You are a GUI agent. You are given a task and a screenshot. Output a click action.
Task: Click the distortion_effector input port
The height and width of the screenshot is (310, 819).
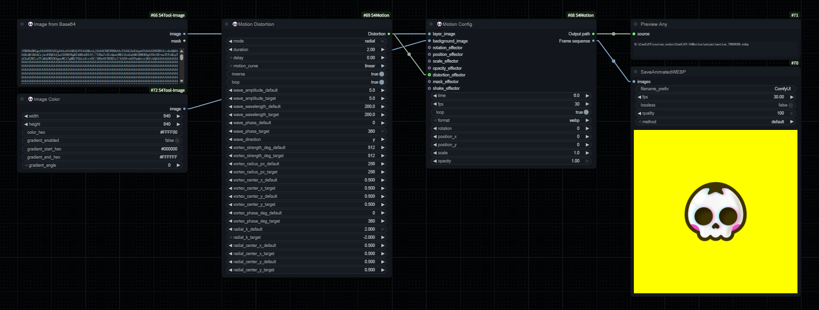(430, 75)
